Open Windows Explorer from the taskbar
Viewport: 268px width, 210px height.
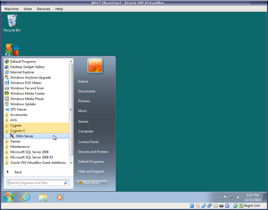point(43,197)
